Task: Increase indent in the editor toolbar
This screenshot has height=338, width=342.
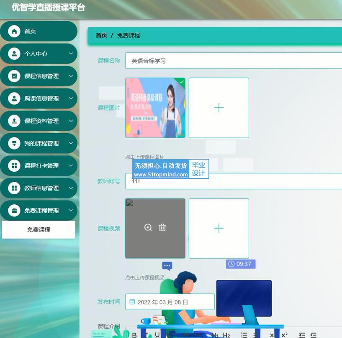Action: [x=314, y=335]
